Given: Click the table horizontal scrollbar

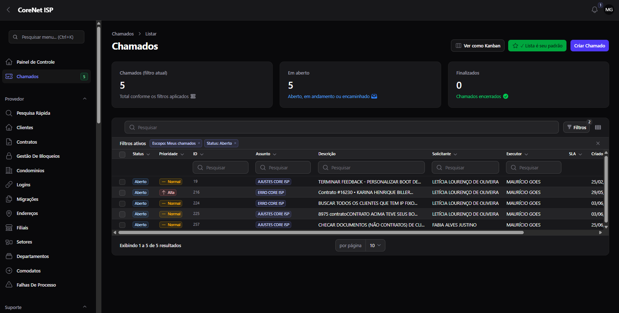Looking at the screenshot, I should tap(321, 232).
